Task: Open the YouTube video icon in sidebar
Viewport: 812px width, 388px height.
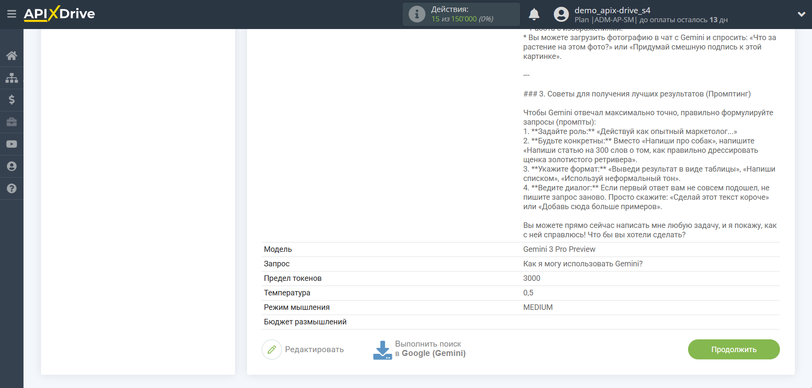Action: coord(12,144)
